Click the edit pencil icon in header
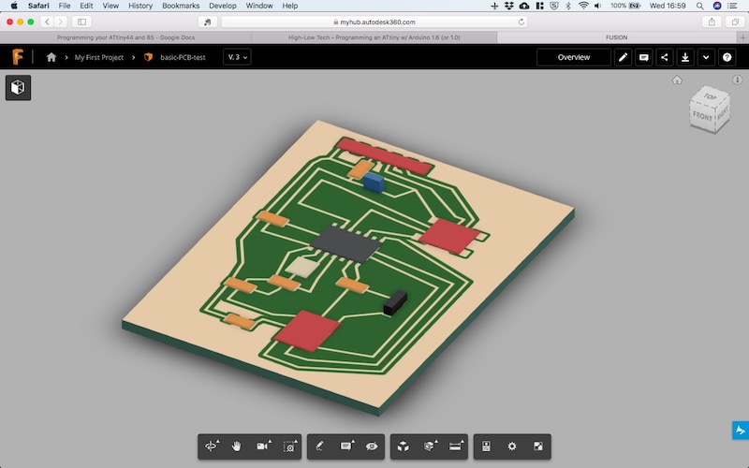Screen dimensions: 749x468 623,57
